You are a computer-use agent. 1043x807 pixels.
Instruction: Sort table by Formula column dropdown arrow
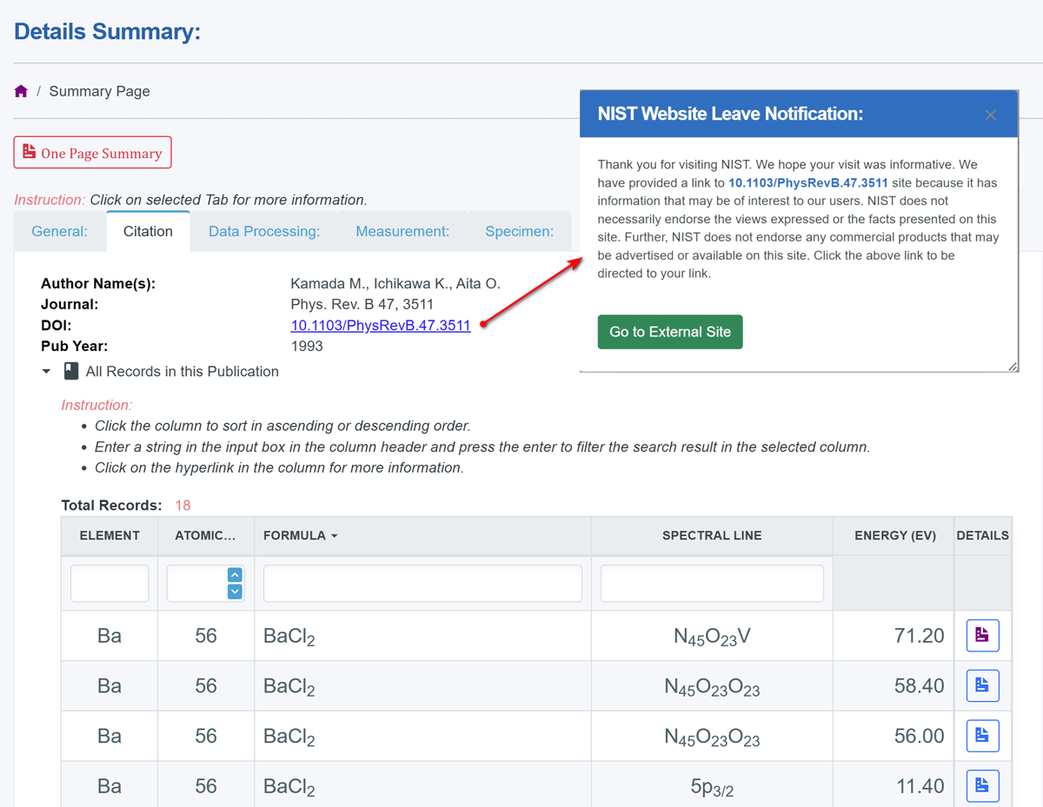click(x=334, y=536)
